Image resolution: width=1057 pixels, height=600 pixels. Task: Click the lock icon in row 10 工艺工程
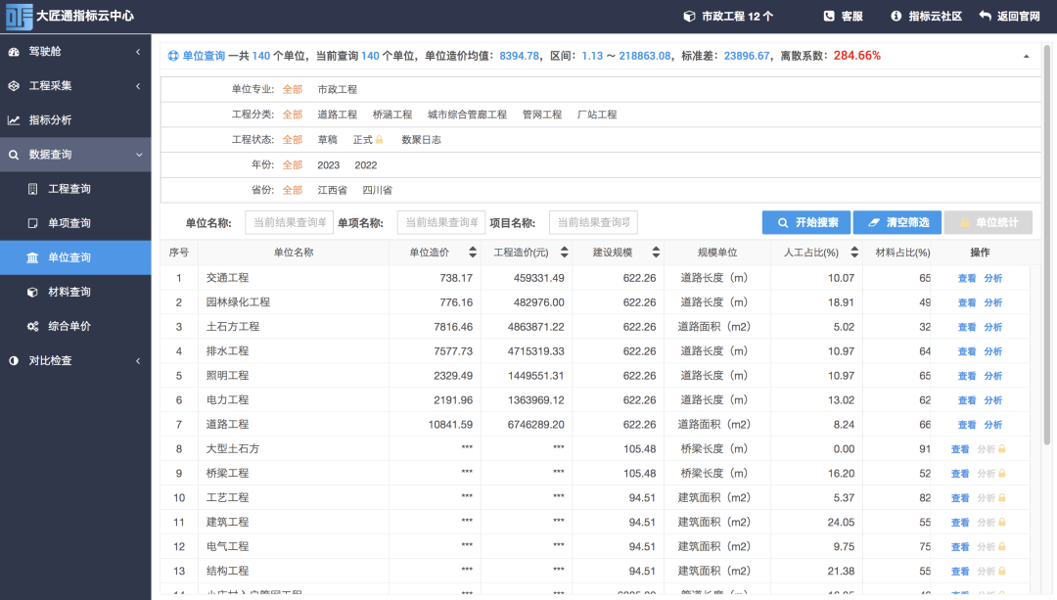click(1002, 497)
